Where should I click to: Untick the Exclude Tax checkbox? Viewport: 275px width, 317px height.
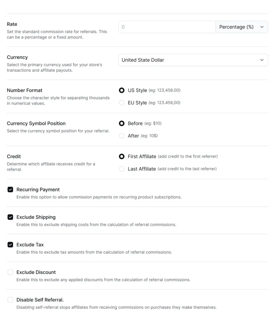(10, 245)
